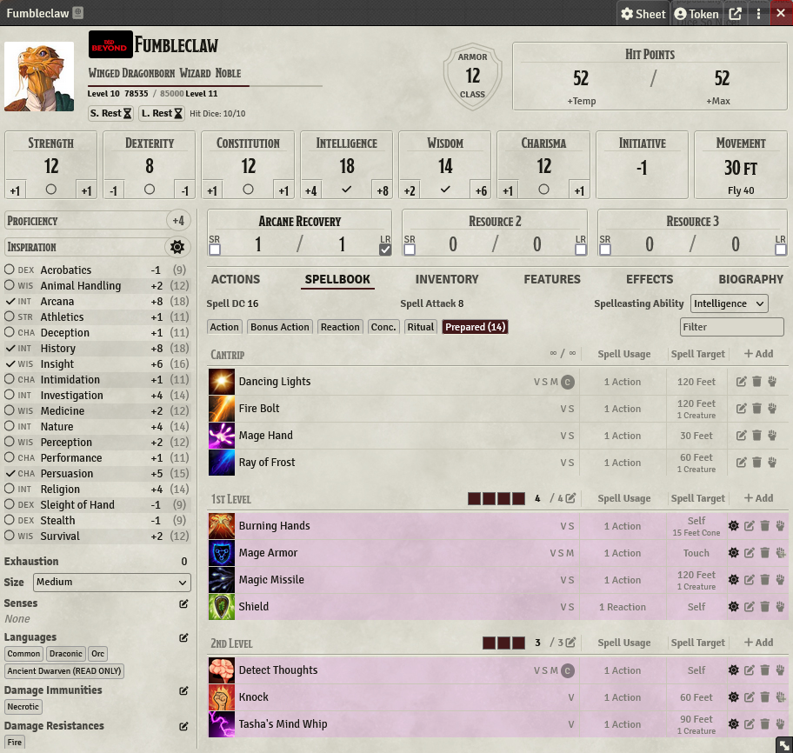Add a new Cantrip
The width and height of the screenshot is (793, 753).
coord(758,354)
